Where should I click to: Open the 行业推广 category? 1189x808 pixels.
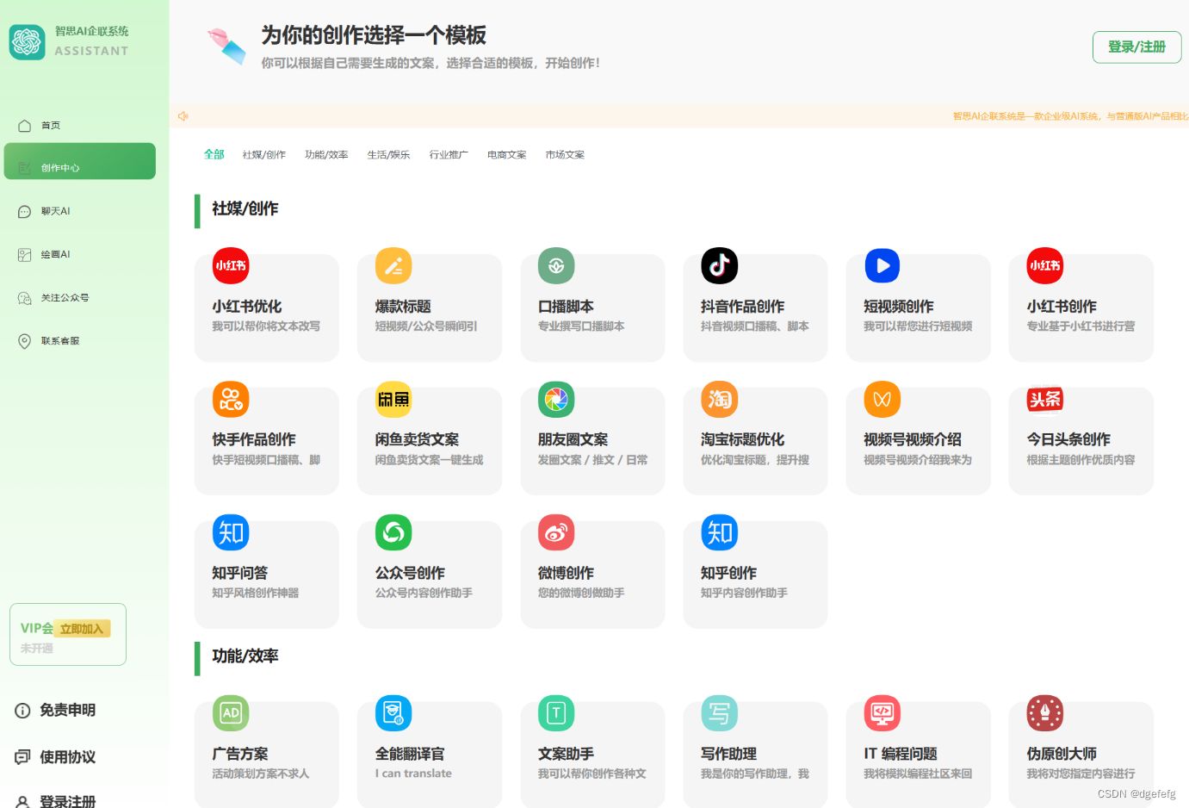click(448, 154)
